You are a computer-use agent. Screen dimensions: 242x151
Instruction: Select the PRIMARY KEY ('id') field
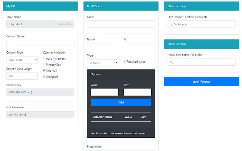tap(40, 92)
